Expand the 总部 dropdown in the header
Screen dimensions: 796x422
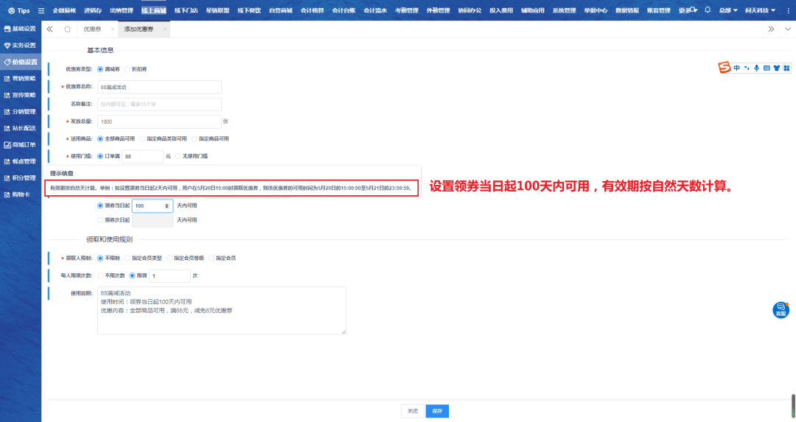pos(728,10)
